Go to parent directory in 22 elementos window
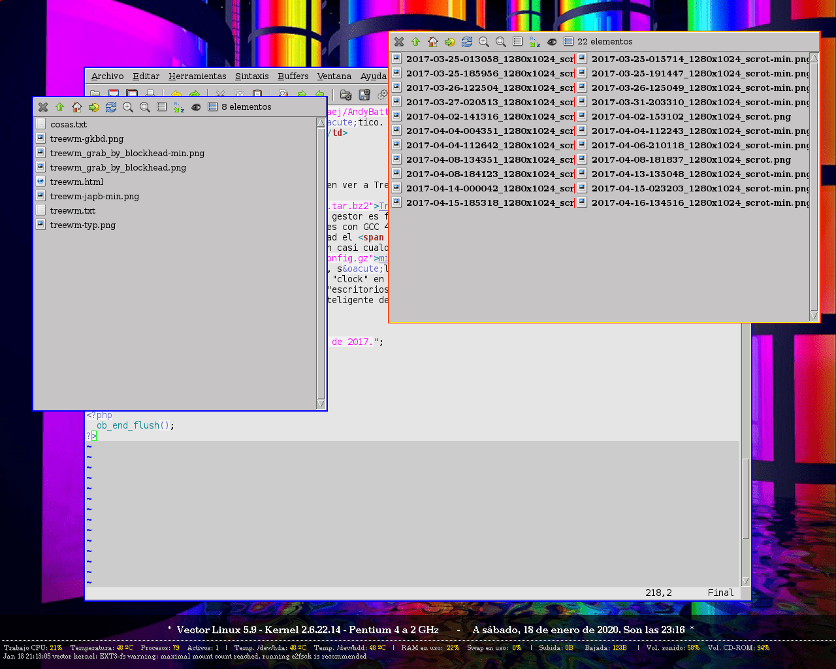The width and height of the screenshot is (836, 669). [x=416, y=42]
